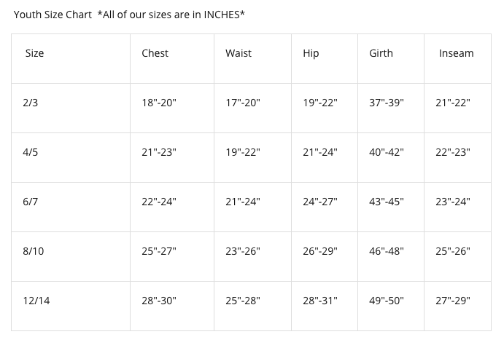This screenshot has width=504, height=345.
Task: Click the 2/3 size row label
Action: (31, 103)
